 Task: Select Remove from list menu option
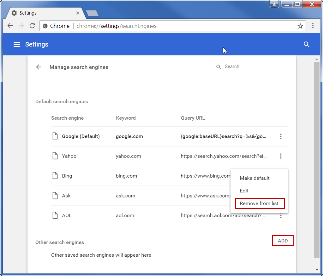click(259, 204)
